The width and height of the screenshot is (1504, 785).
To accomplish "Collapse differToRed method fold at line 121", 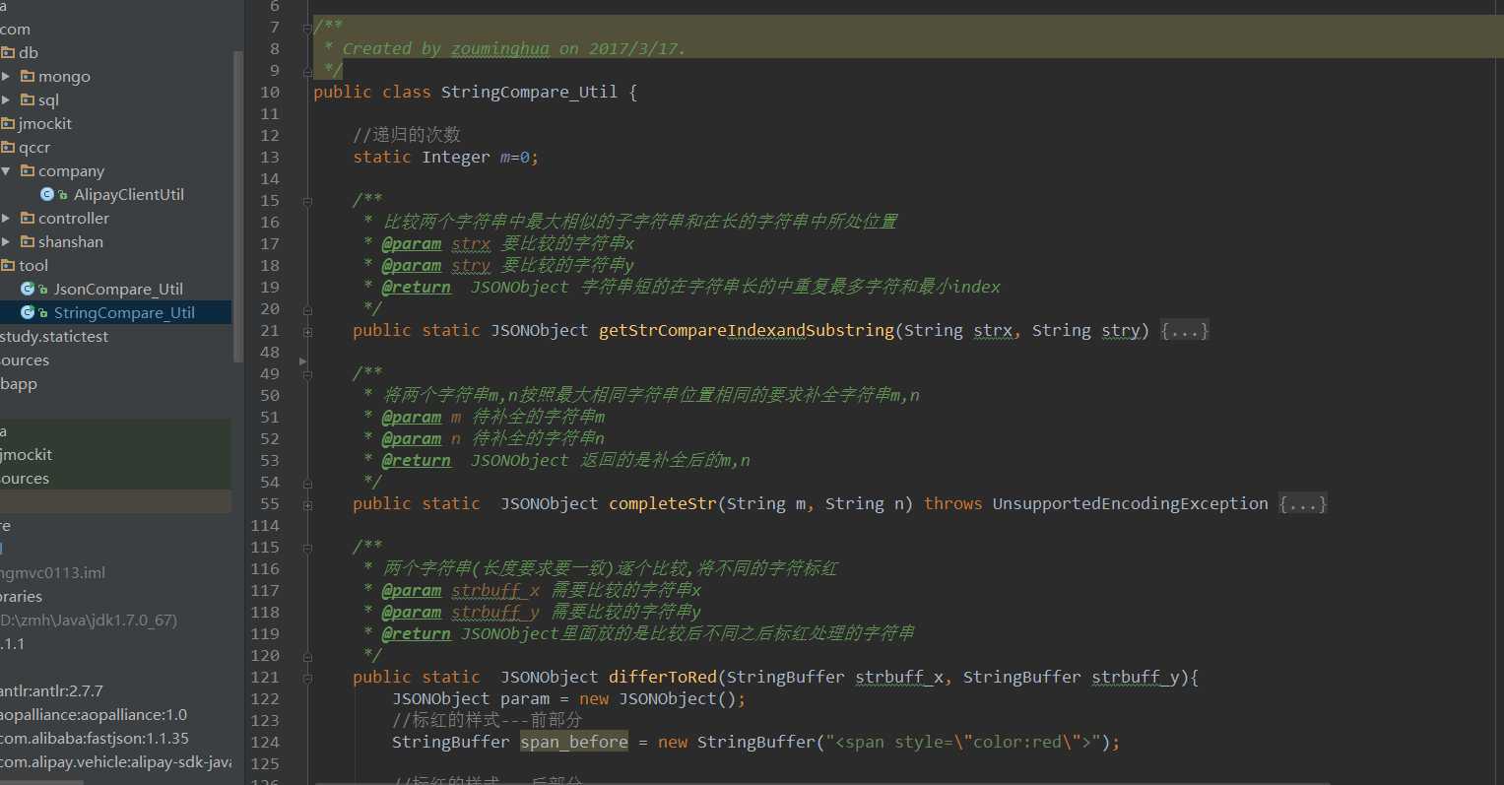I will pyautogui.click(x=307, y=679).
